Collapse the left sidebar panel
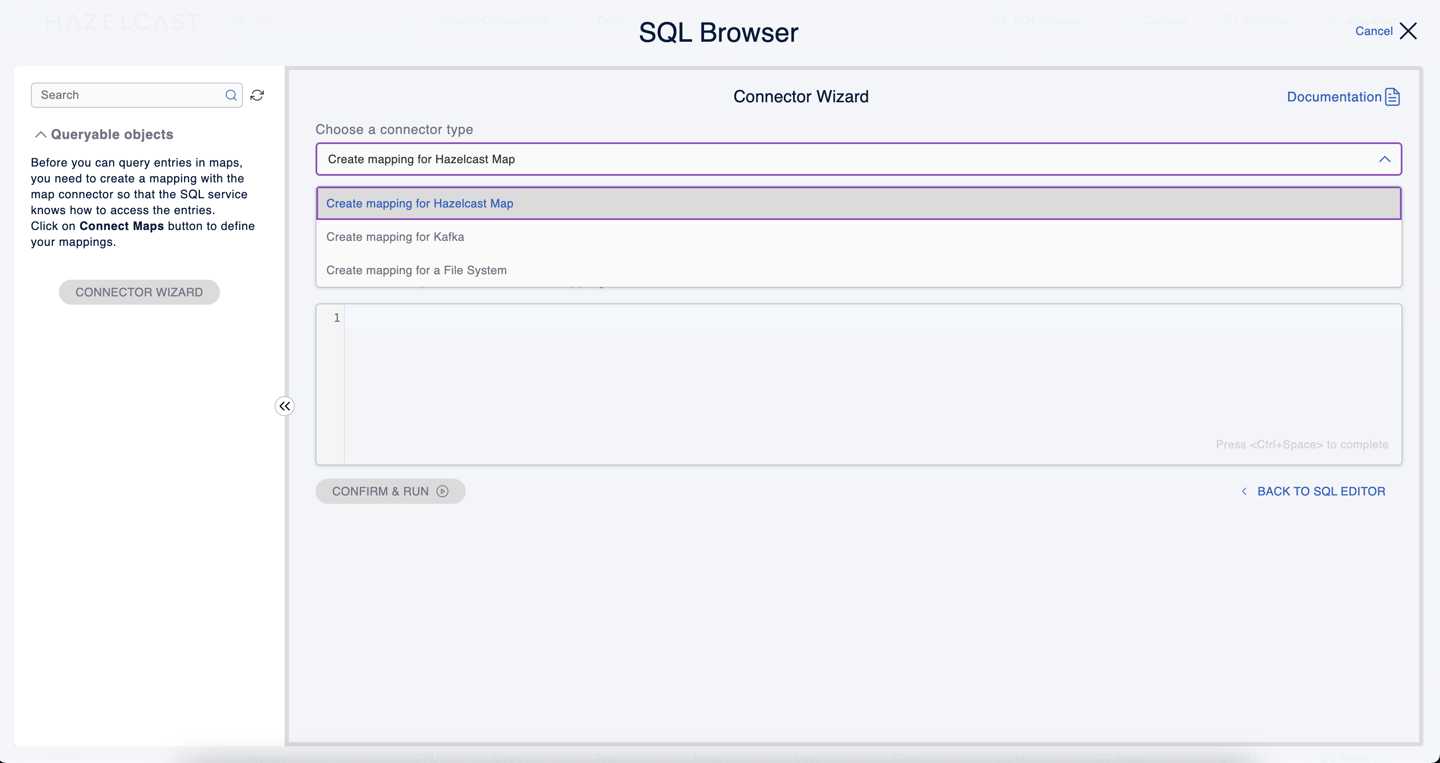Viewport: 1440px width, 763px height. click(285, 406)
